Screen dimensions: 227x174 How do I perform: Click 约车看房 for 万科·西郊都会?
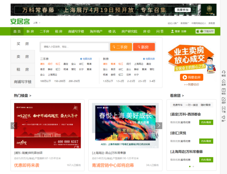click(x=206, y=122)
